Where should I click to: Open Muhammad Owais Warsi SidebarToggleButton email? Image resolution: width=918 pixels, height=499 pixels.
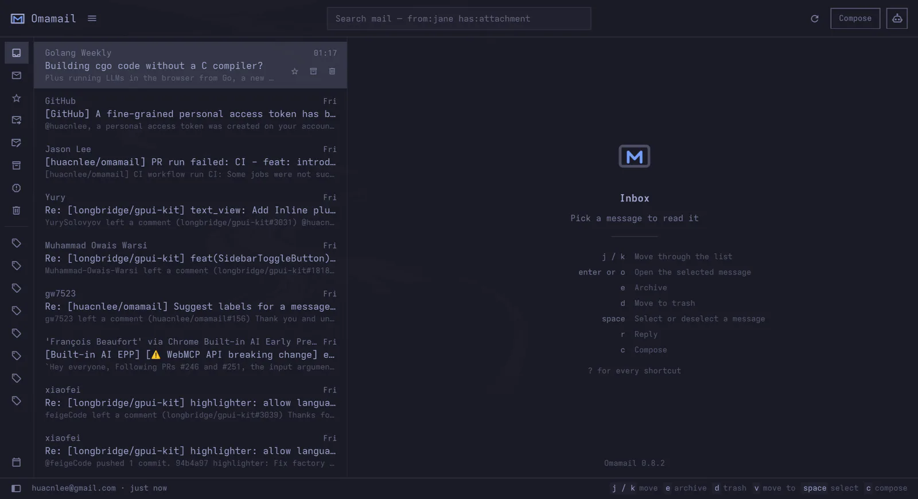pyautogui.click(x=190, y=258)
